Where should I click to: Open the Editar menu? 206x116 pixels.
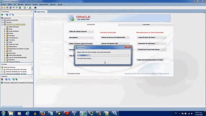coord(10,5)
